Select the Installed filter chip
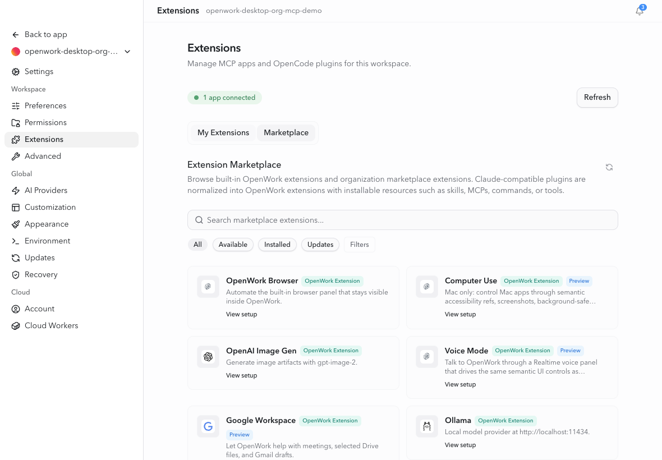The image size is (662, 460). point(277,245)
